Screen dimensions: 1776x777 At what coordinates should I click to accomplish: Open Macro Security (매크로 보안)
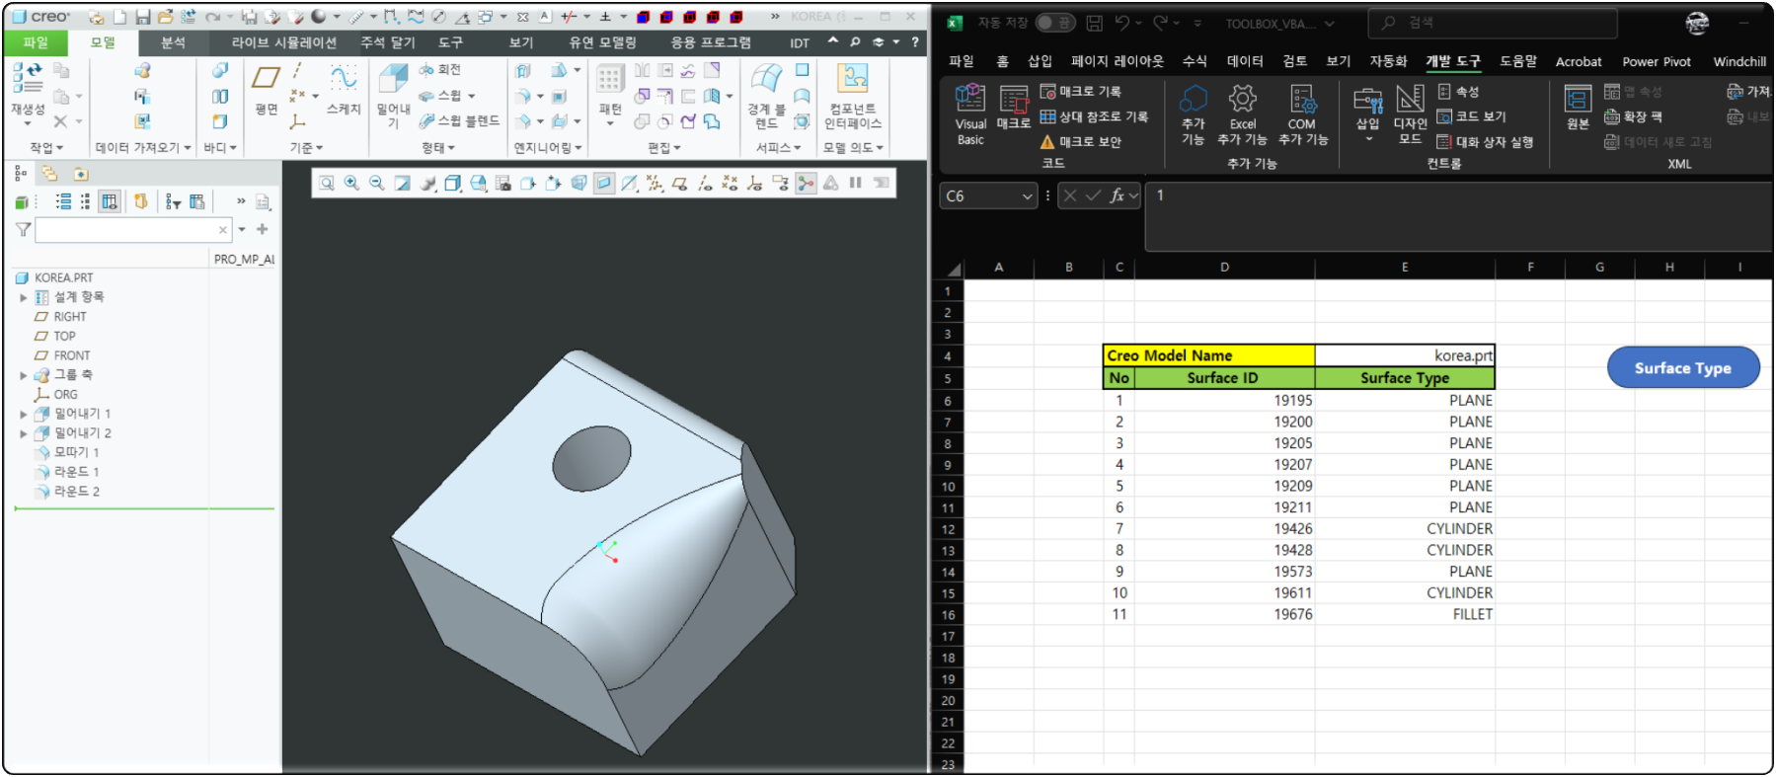coord(1081,142)
